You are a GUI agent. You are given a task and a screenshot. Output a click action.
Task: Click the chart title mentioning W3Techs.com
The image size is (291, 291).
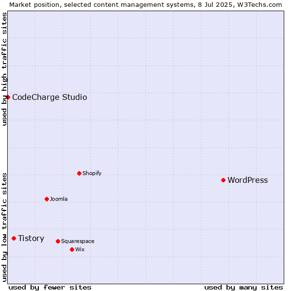pos(145,5)
